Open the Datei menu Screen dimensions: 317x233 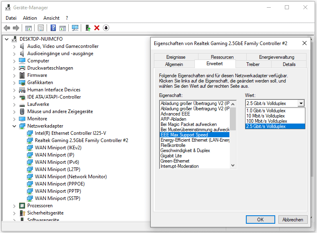pyautogui.click(x=11, y=18)
